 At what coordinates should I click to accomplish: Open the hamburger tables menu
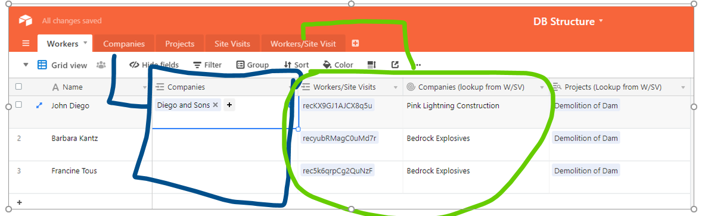point(26,44)
